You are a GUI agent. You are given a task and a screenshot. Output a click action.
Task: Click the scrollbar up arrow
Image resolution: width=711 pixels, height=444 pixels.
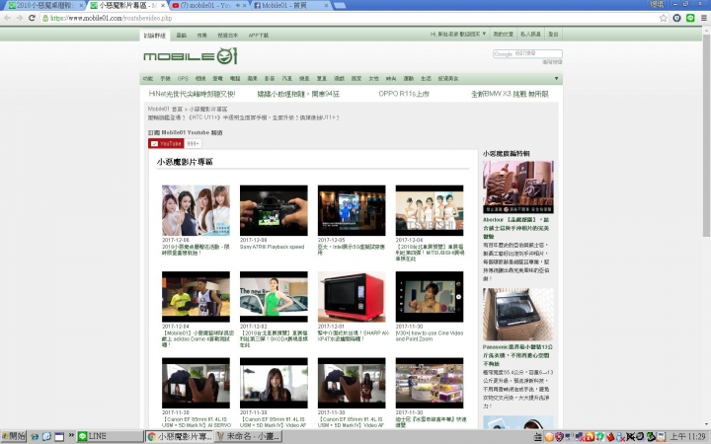706,30
